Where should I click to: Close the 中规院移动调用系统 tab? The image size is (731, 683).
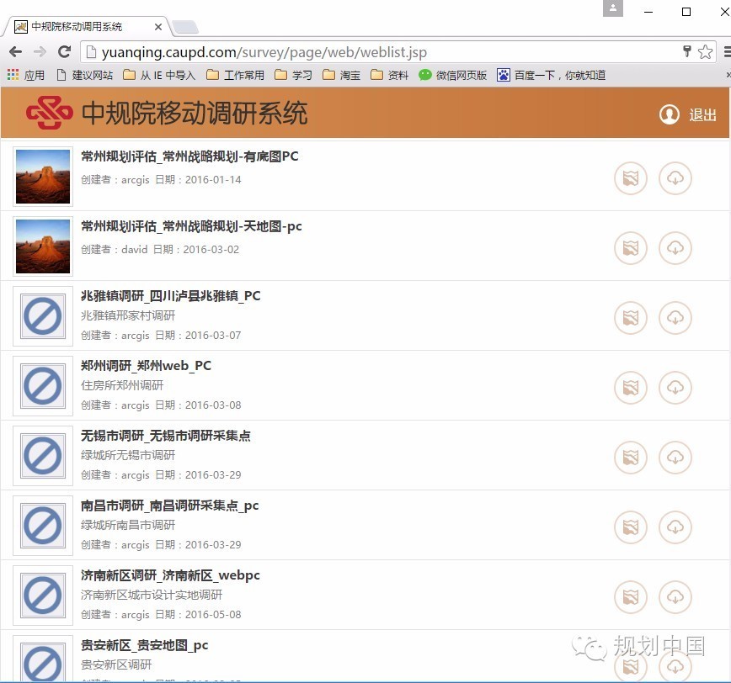[x=158, y=27]
